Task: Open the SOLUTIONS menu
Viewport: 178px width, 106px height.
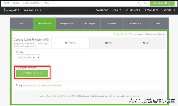Action: pos(102,10)
